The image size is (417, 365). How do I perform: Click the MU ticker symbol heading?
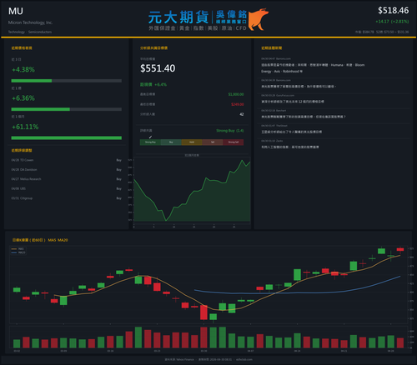tap(16, 11)
